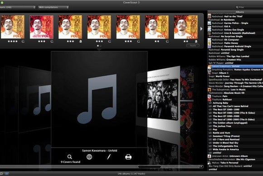Select Robbie Williams: The Ego Has Landed
This screenshot has height=176, width=263.
tap(235, 56)
